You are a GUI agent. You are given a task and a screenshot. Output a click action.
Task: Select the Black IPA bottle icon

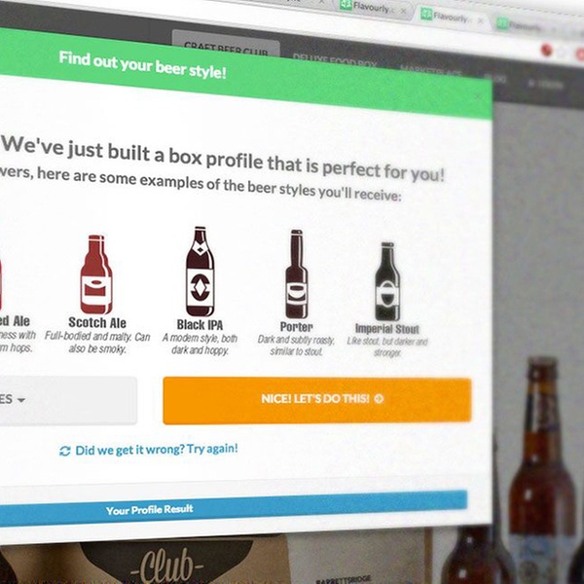pos(200,272)
